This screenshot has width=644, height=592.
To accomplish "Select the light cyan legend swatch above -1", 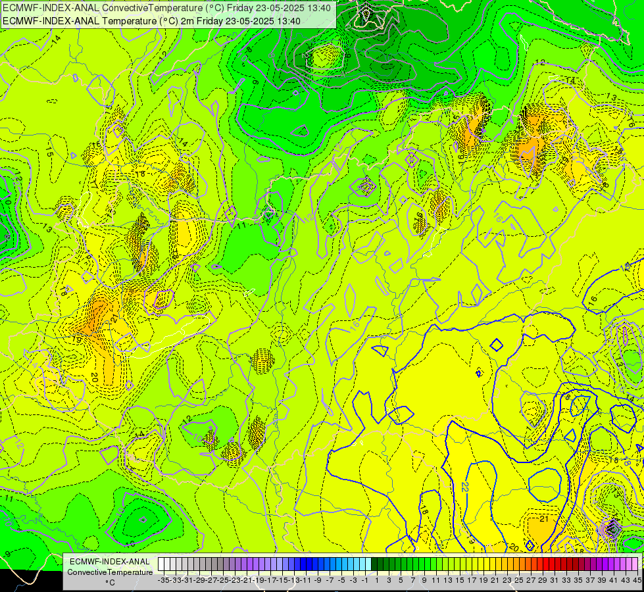I will pos(362,564).
